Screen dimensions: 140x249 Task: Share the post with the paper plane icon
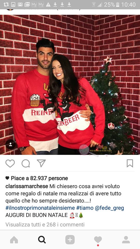point(41,163)
